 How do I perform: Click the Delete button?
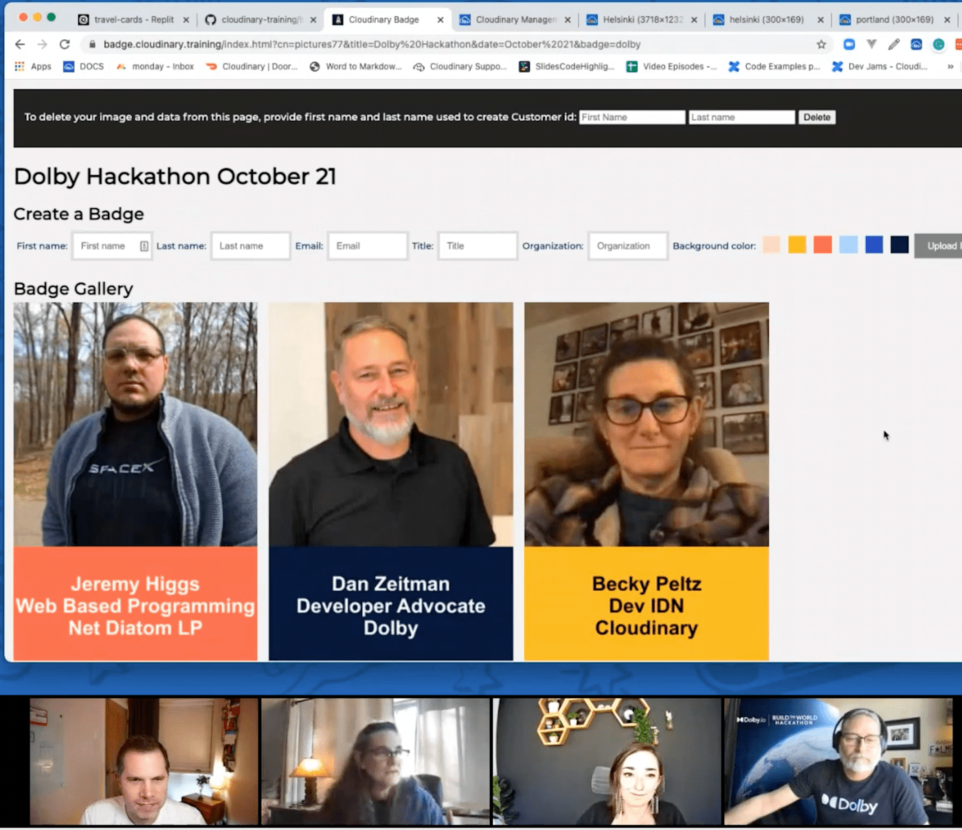point(817,117)
